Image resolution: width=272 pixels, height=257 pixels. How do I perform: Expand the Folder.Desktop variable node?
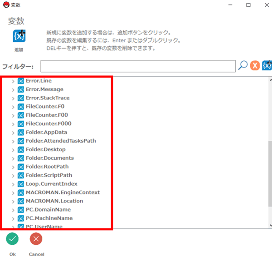[13, 150]
